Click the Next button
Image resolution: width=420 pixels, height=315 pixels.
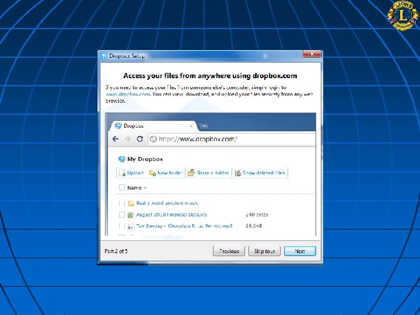tap(300, 251)
